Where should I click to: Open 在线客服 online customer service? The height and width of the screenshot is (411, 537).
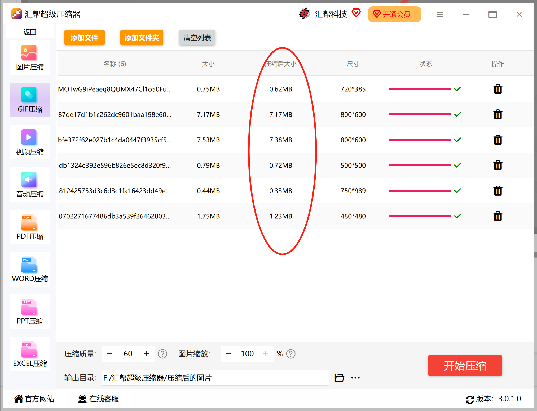coord(99,399)
